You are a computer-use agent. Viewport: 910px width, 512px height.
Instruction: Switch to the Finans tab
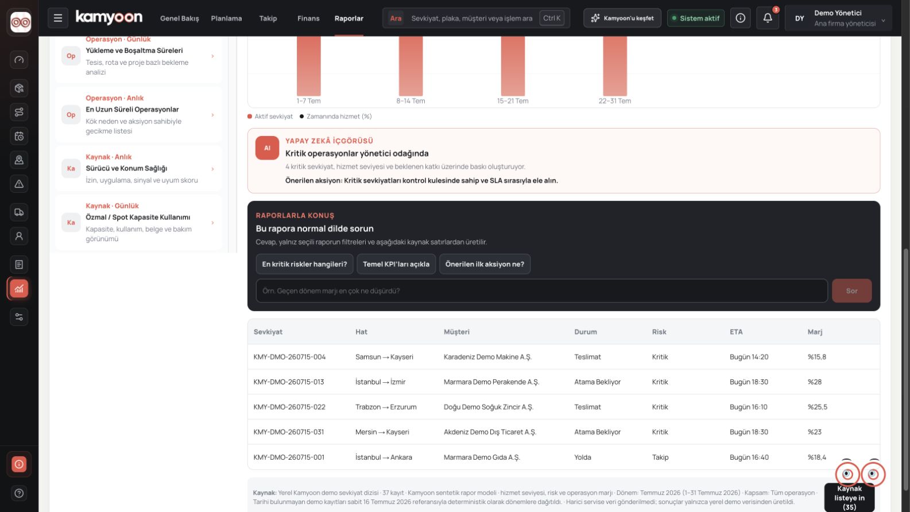point(308,18)
